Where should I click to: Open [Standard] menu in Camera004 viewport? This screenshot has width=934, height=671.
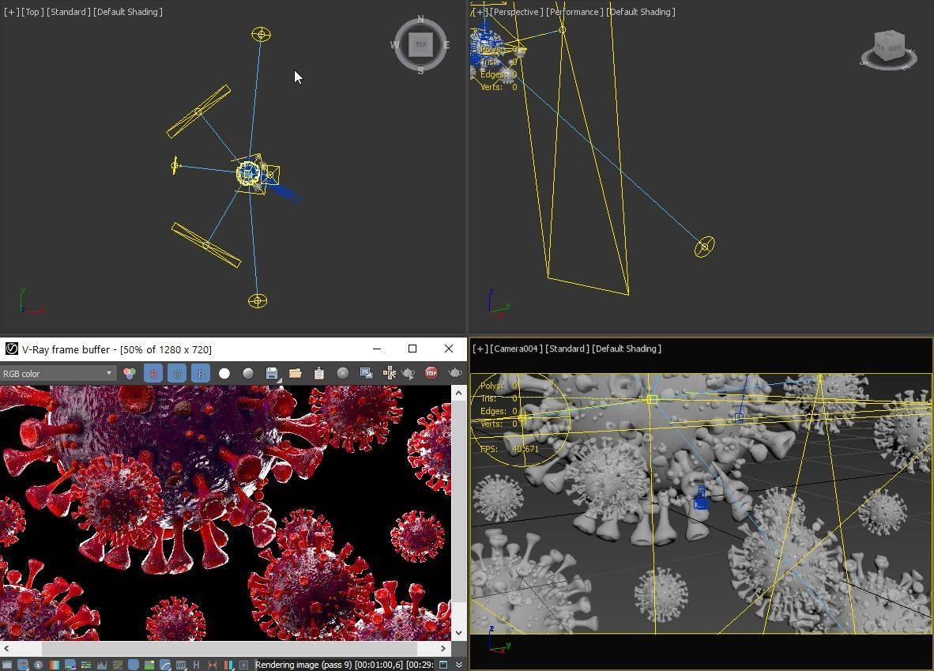[567, 349]
